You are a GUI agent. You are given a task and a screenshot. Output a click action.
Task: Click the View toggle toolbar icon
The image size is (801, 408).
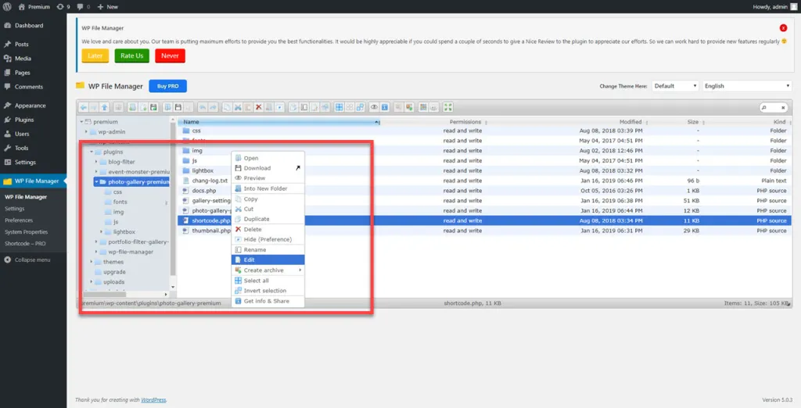423,107
